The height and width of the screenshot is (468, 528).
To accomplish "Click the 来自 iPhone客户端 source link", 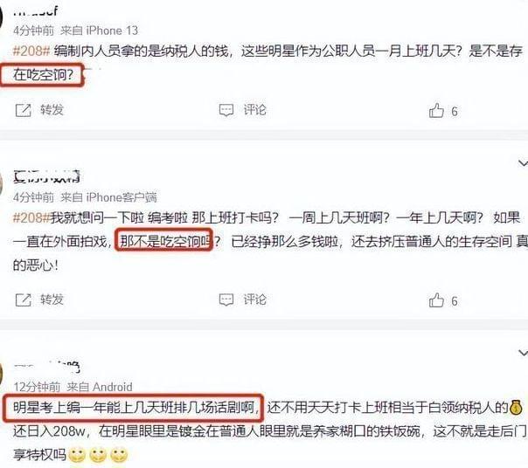I will (108, 197).
